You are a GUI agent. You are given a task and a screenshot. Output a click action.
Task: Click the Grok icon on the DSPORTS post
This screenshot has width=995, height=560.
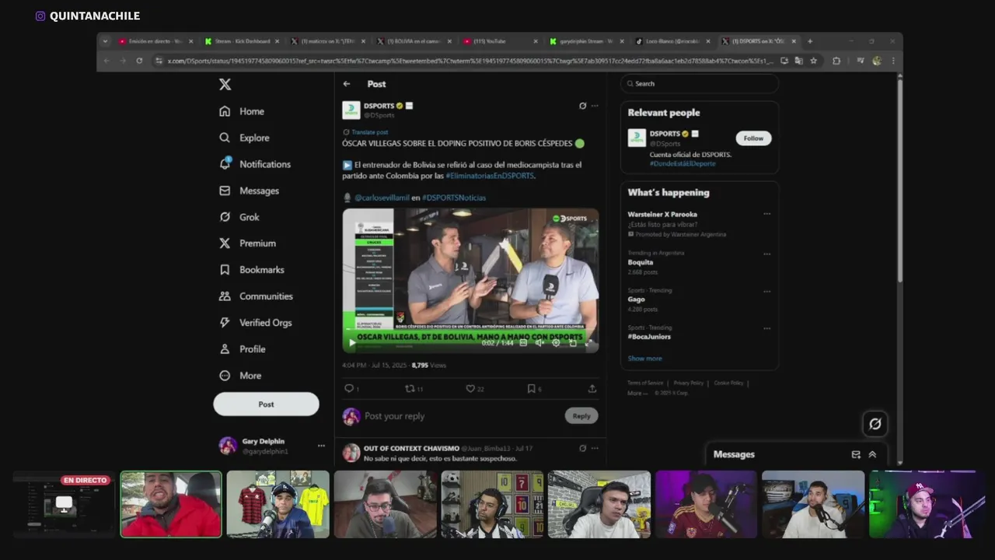click(x=582, y=106)
